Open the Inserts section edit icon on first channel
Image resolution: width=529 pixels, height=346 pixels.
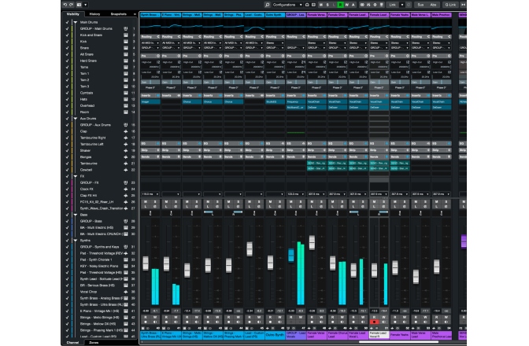[x=157, y=97]
